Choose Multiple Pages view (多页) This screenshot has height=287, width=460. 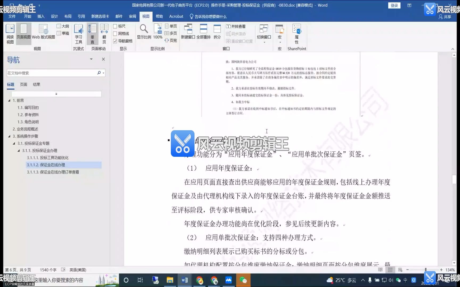tap(171, 33)
